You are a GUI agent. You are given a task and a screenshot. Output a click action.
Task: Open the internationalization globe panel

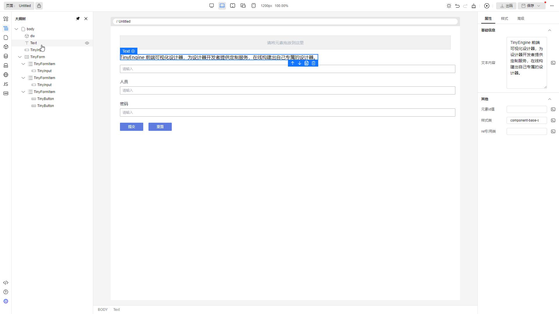point(6,75)
